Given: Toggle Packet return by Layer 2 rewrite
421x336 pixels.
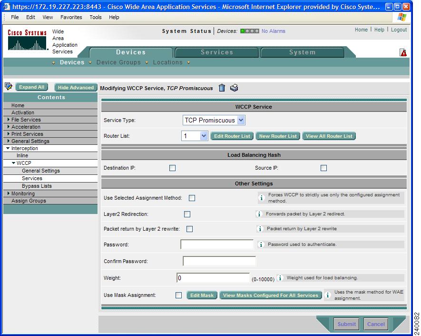Looking at the screenshot, I should [189, 229].
